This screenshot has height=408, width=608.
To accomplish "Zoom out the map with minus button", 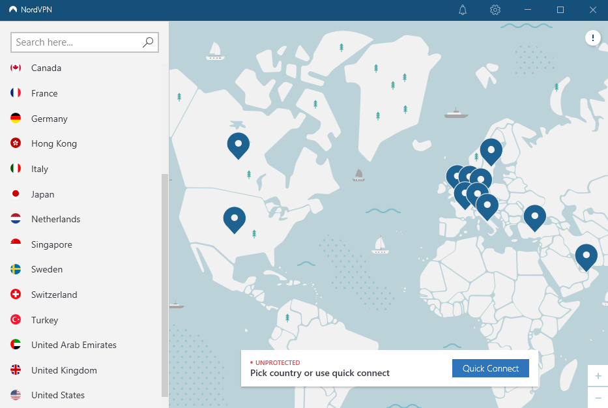I will click(x=598, y=398).
